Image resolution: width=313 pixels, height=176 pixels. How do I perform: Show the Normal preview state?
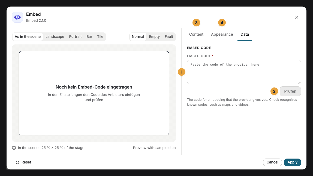click(x=138, y=37)
